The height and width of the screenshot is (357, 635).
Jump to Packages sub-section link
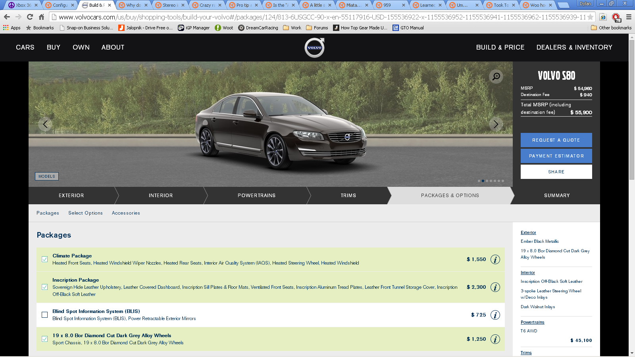[48, 213]
